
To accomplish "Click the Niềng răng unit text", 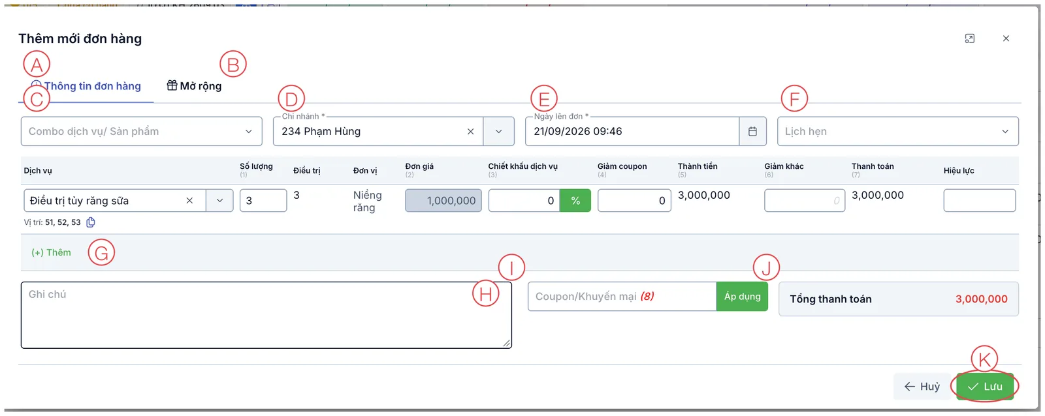I will click(x=368, y=201).
